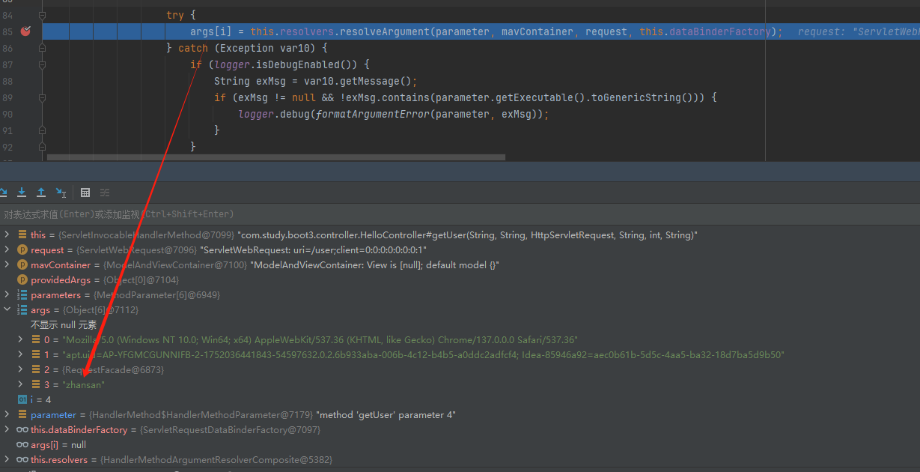Screen dimensions: 920x472
Task: Click the ModelAndViewContainer value text
Action: coord(374,264)
